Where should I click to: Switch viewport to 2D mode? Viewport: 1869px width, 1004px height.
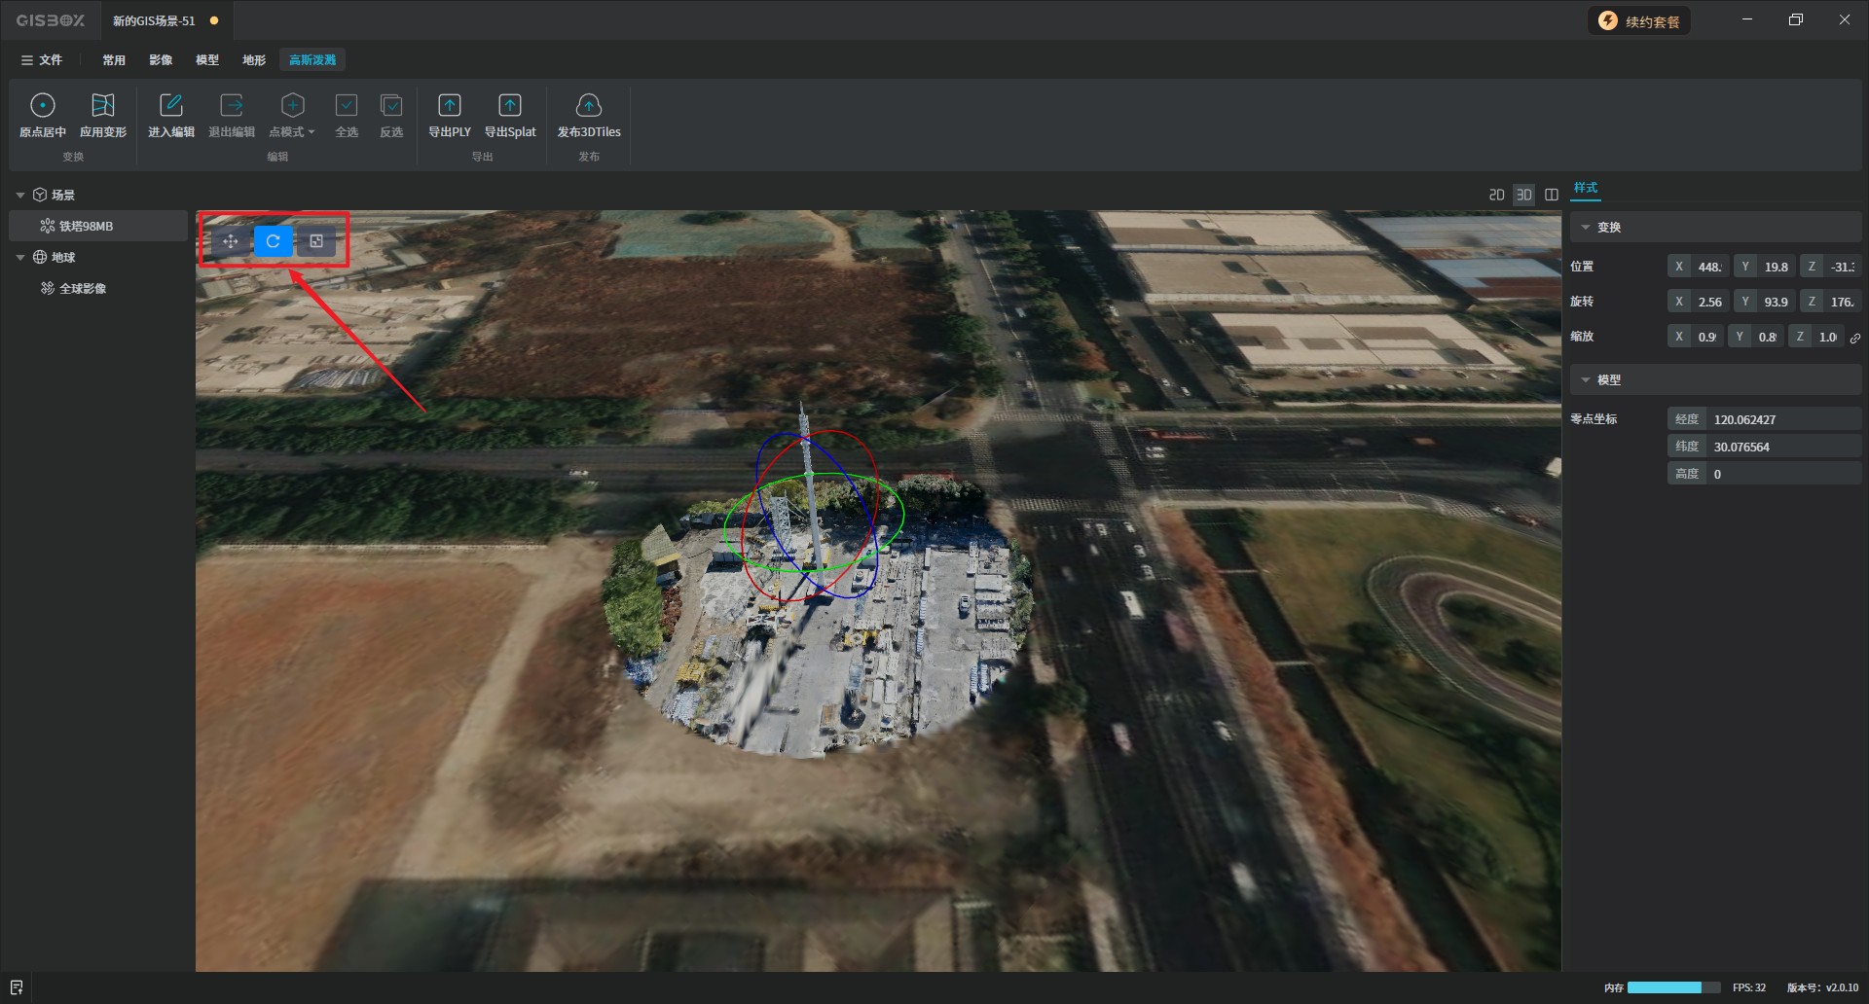[1496, 195]
